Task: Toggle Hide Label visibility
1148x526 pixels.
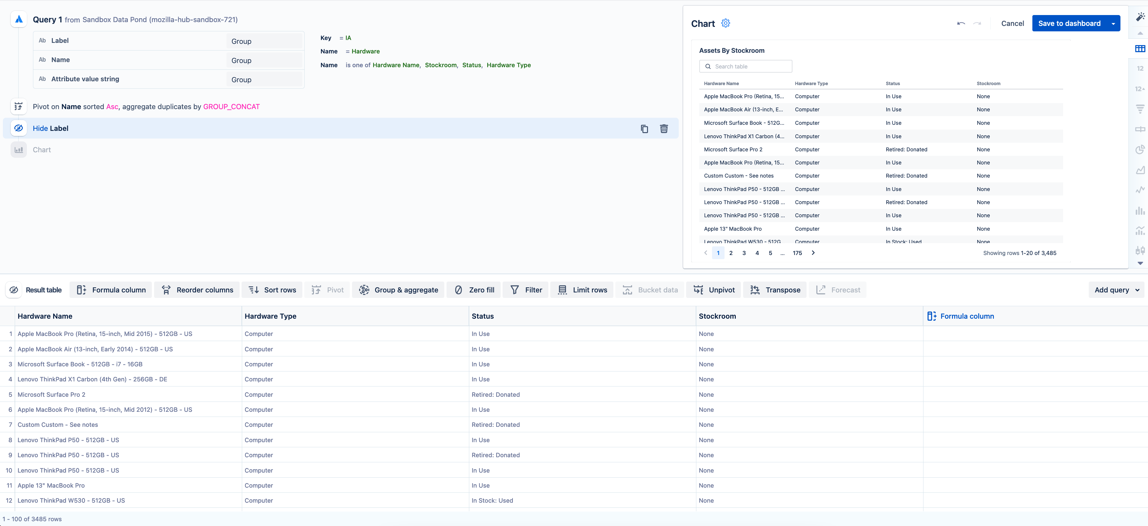Action: coord(19,128)
